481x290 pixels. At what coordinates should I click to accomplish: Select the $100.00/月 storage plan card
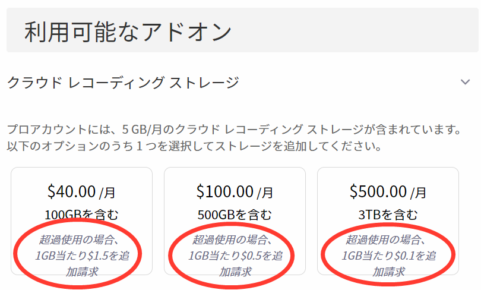(x=235, y=221)
